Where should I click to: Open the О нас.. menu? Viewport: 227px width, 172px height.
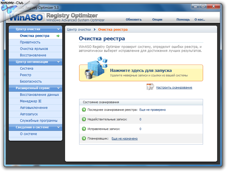click(200, 19)
